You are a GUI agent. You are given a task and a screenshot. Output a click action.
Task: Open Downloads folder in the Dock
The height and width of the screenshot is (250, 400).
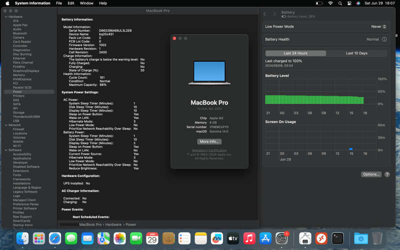(361, 238)
